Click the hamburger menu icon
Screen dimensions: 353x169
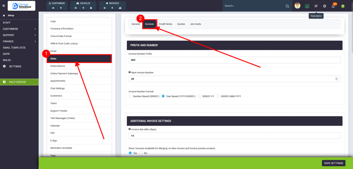(4, 6)
